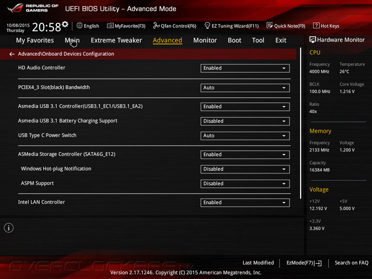The height and width of the screenshot is (279, 372).
Task: Click the Republic of Gamers logo
Action: point(33,8)
